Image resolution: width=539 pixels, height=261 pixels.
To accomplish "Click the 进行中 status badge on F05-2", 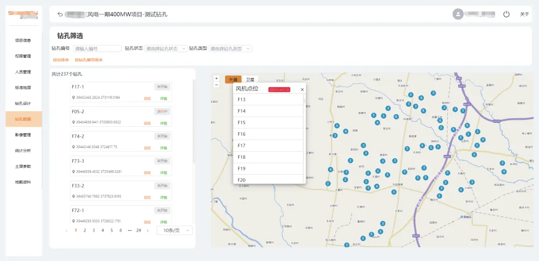I will click(162, 111).
